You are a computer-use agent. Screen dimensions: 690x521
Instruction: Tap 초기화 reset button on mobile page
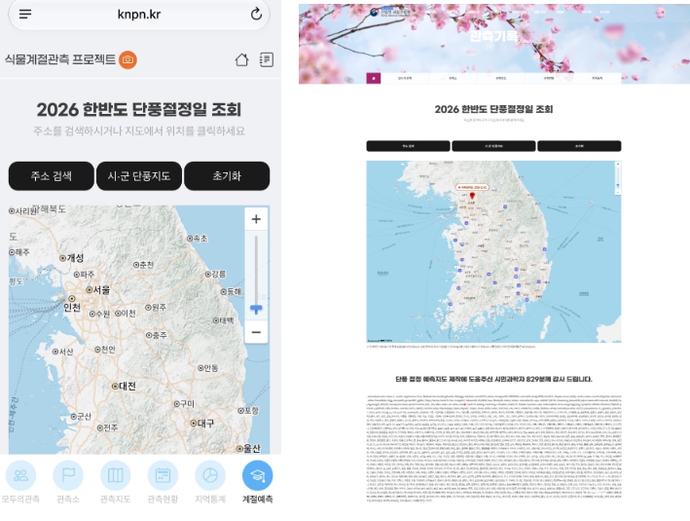[227, 175]
